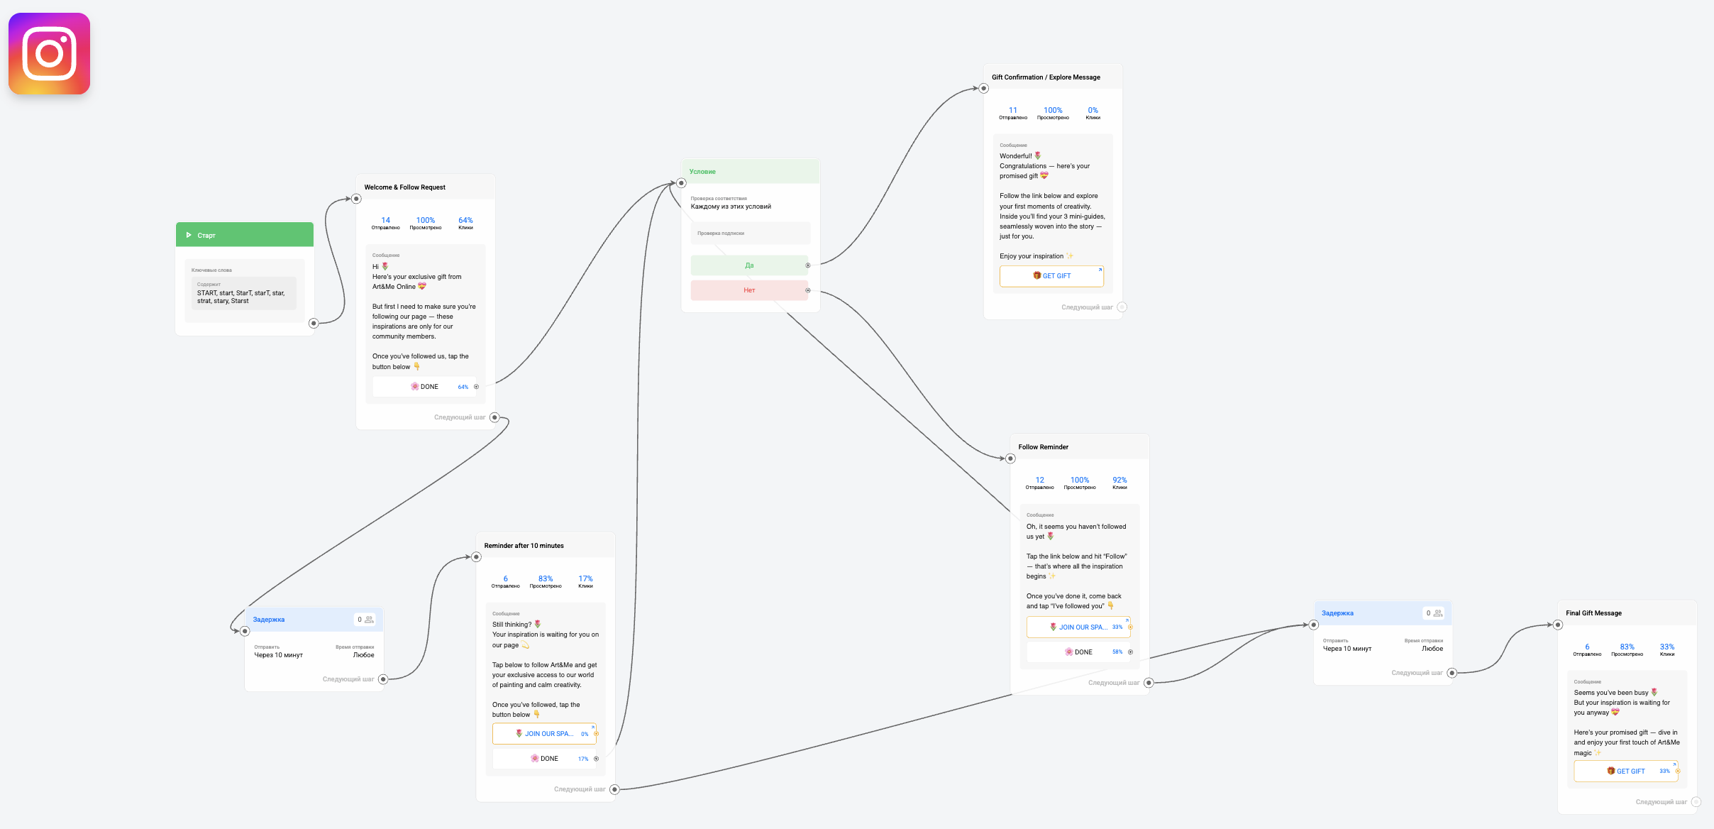Viewport: 1714px width, 829px height.
Task: Click the input connector of Gift Confirmation block
Action: [x=984, y=89]
